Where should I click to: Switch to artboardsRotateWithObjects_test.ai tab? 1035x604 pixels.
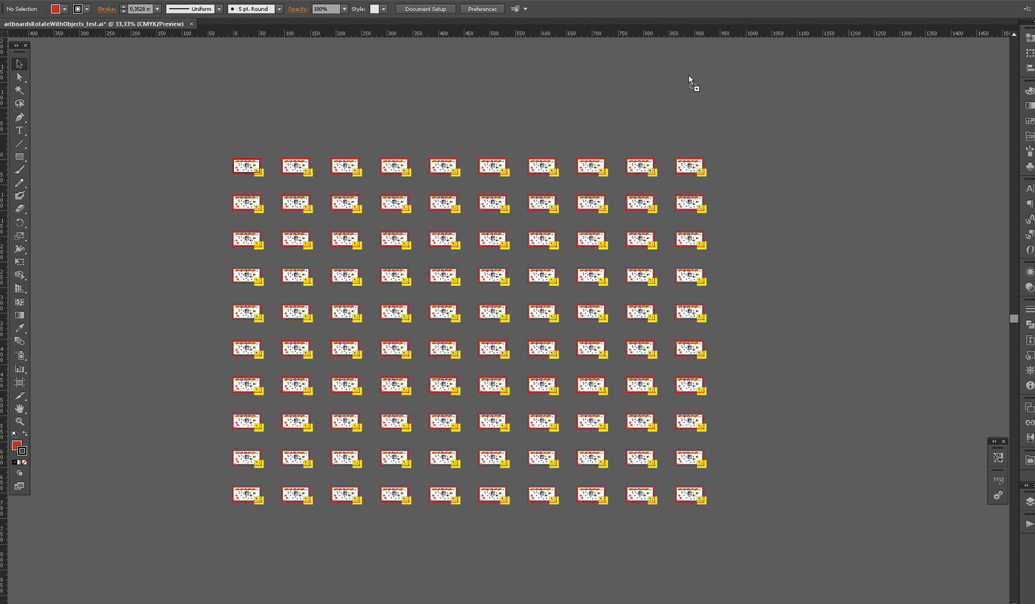pyautogui.click(x=94, y=24)
